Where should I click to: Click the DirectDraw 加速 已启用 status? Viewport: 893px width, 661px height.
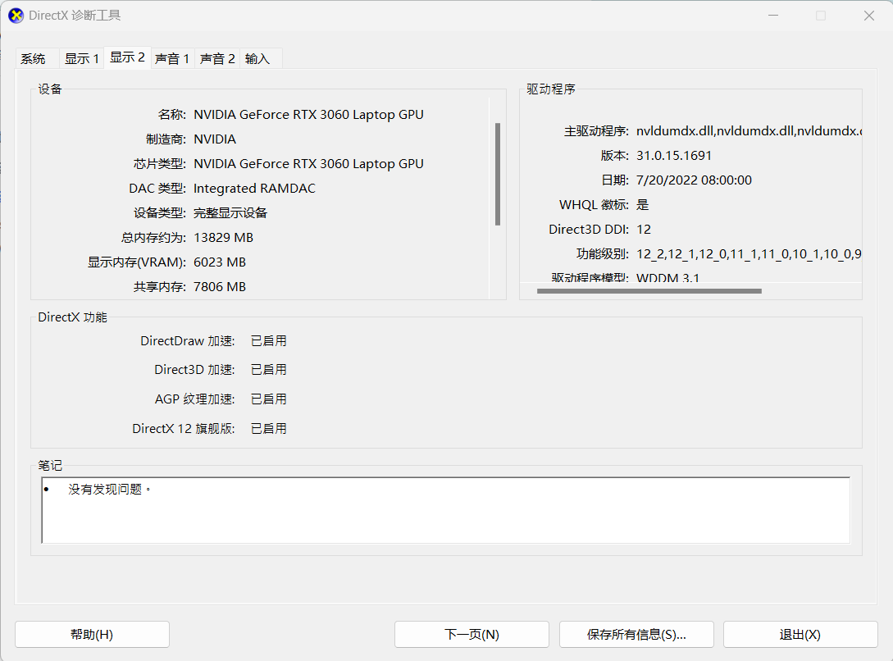point(269,341)
